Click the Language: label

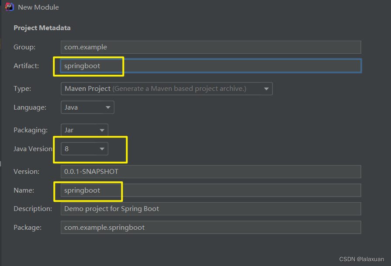point(30,107)
